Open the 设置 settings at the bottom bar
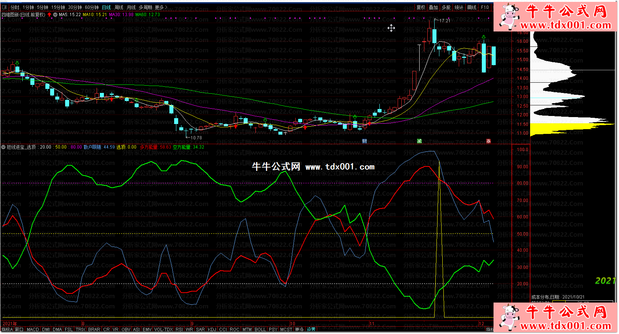Viewport: 619px width, 334px height. click(x=311, y=330)
